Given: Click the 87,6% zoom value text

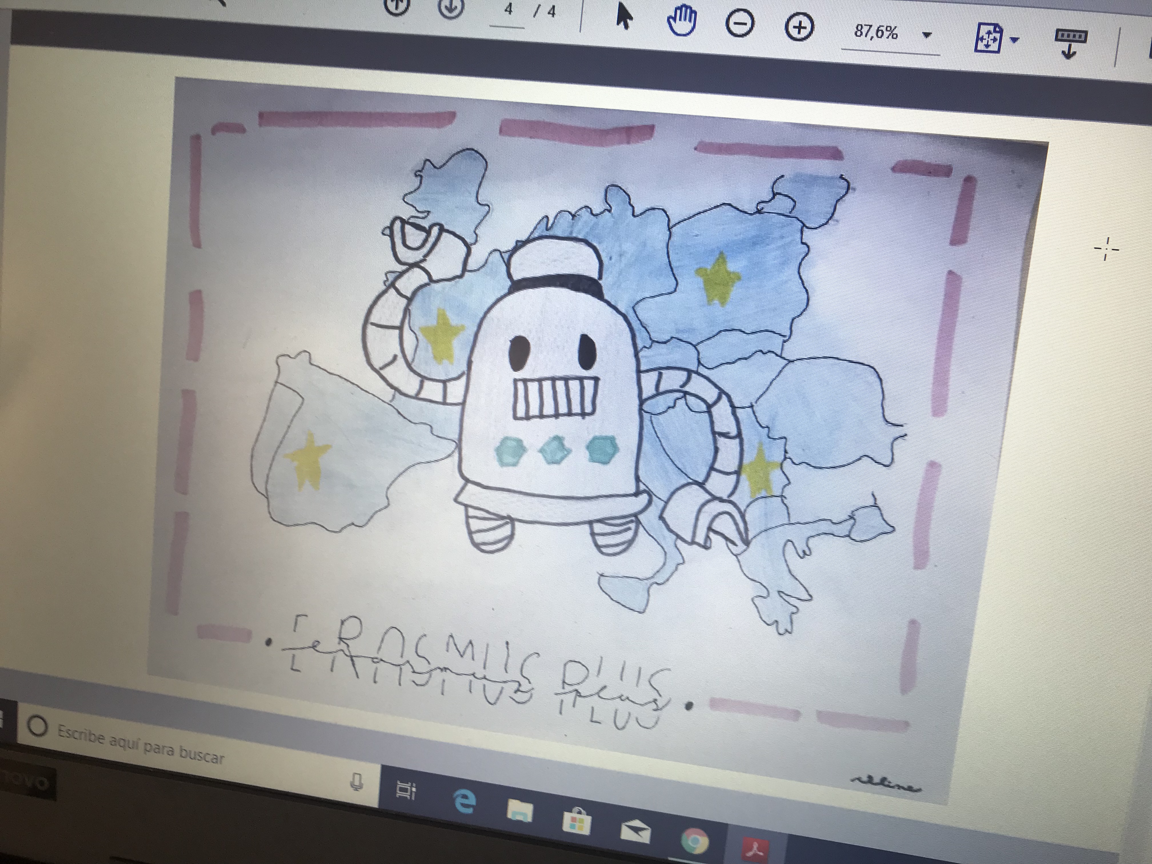Looking at the screenshot, I should (x=876, y=32).
